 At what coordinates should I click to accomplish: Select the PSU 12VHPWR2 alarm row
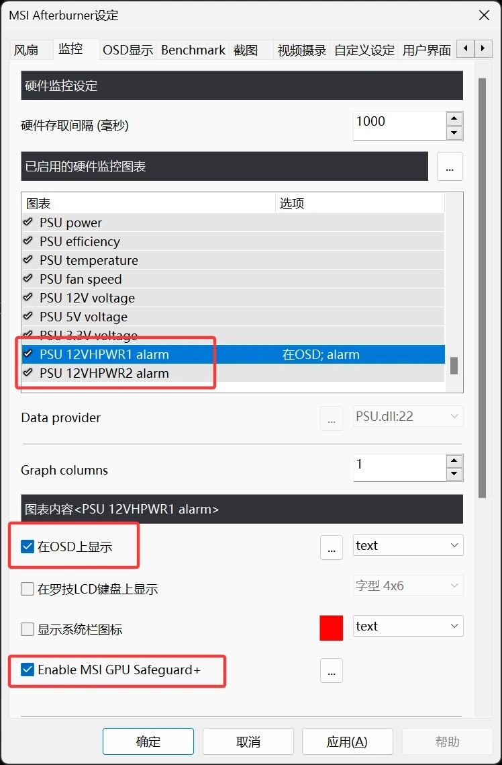pyautogui.click(x=234, y=373)
